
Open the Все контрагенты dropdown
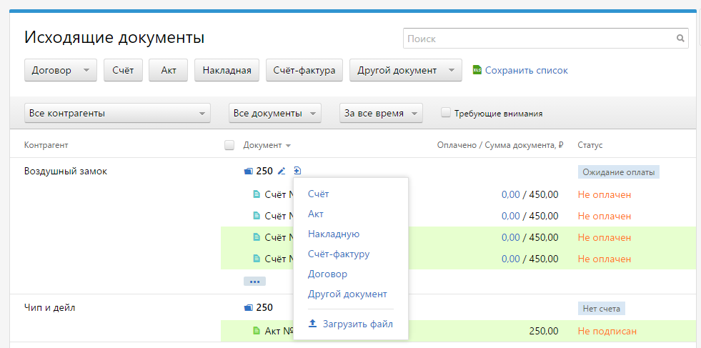pos(117,113)
